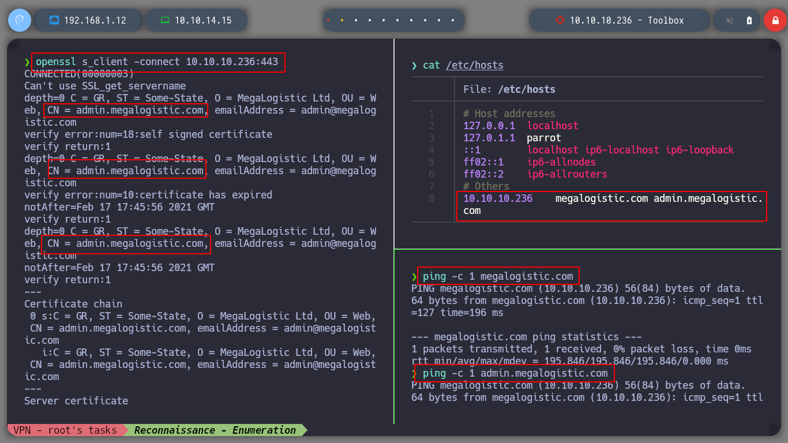Switch to the red workspace dot
This screenshot has width=788, height=443.
[x=328, y=20]
